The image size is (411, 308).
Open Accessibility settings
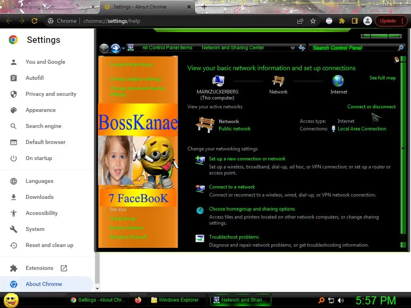point(42,213)
